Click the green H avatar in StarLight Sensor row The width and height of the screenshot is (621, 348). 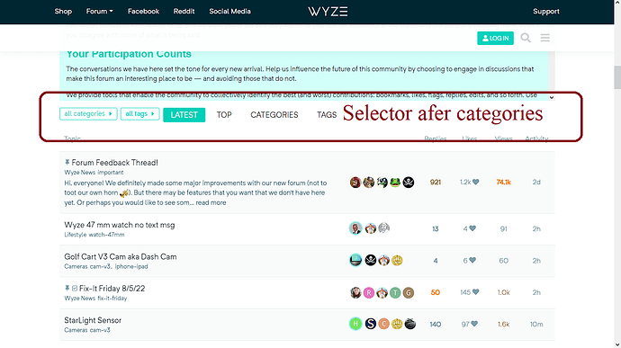tap(355, 324)
